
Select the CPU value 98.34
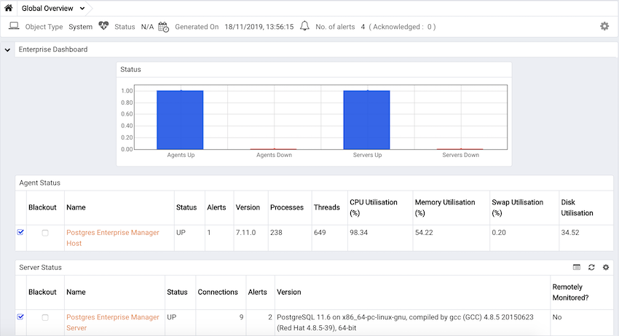358,233
